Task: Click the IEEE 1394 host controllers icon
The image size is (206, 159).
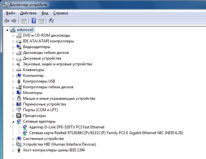Action: [19, 150]
